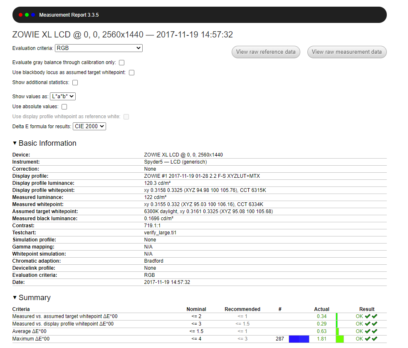The image size is (408, 348).
Task: Click Actual column header
Action: click(321, 309)
